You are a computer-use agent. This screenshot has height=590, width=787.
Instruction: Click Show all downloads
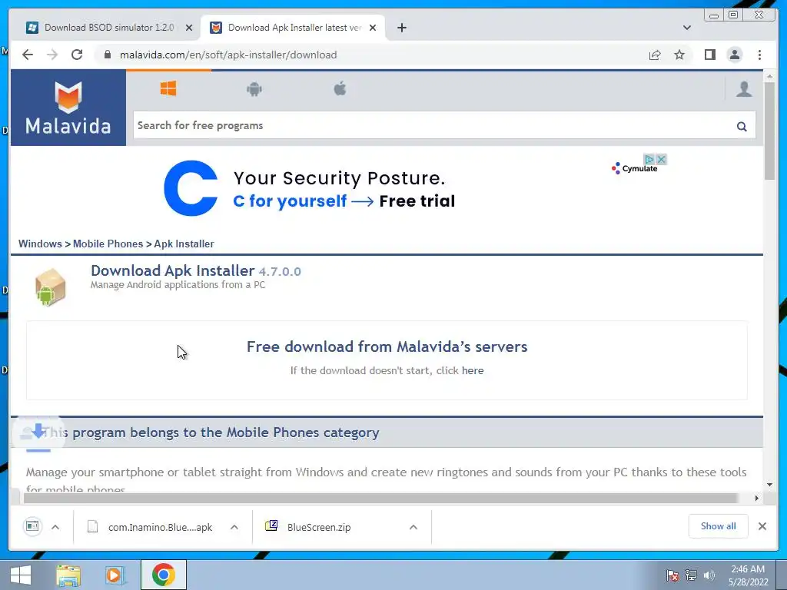point(719,526)
